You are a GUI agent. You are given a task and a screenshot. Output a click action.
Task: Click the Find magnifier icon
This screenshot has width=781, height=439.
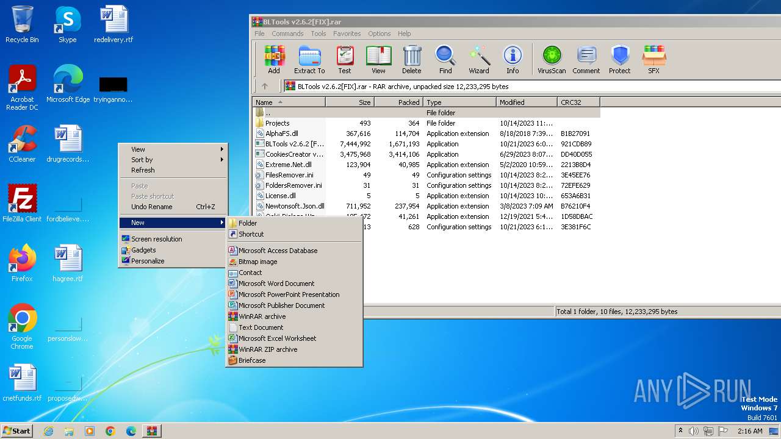tap(445, 60)
